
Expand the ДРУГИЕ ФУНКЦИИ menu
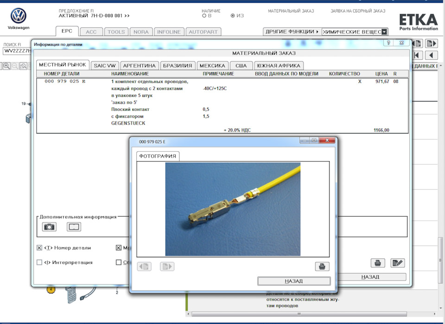(x=291, y=32)
